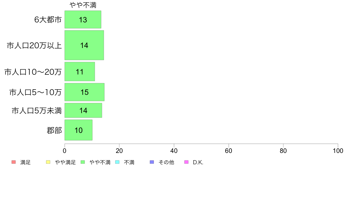The width and height of the screenshot is (346, 214).
Task: Click the cyan 不満 legend swatch
Action: pos(117,162)
